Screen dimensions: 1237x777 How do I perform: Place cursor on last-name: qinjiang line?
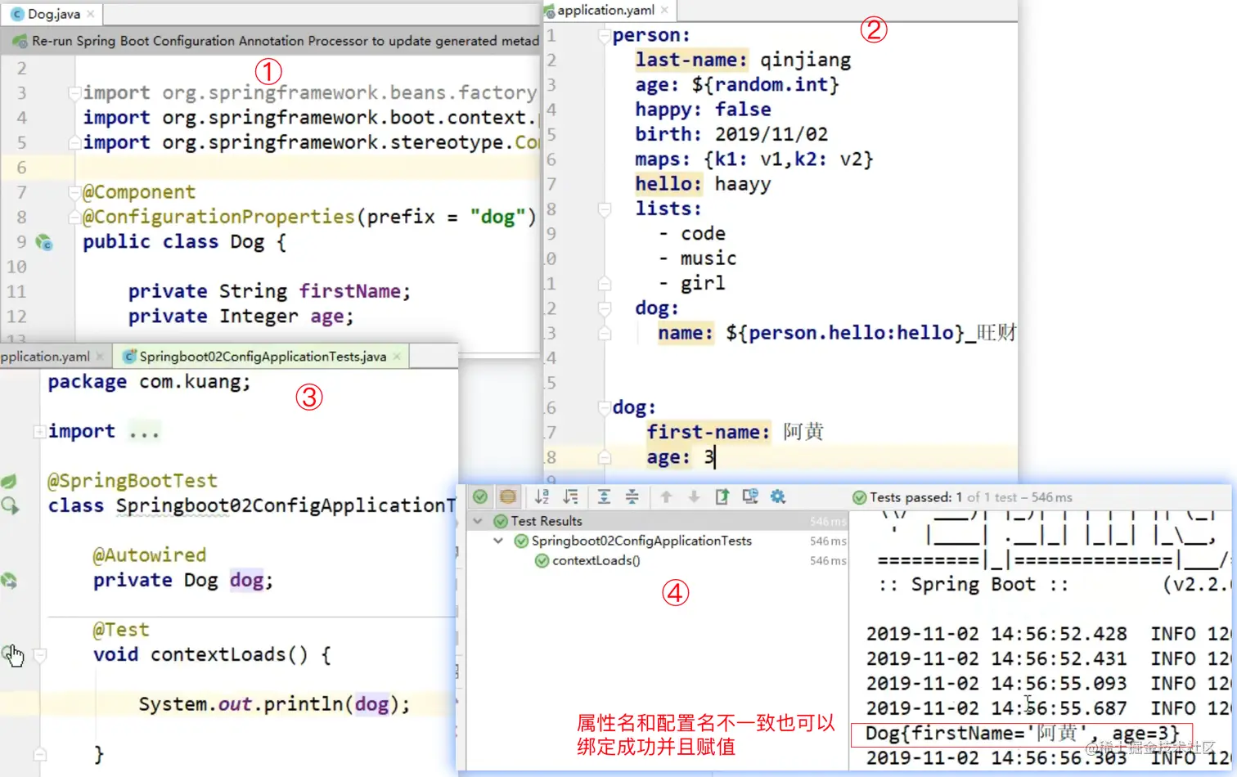(743, 60)
